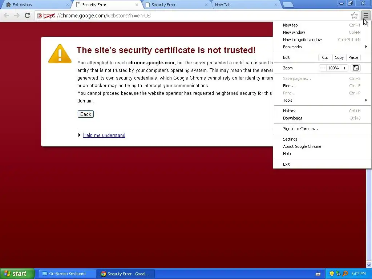The image size is (372, 279).
Task: Choose New window from the menu
Action: [322, 32]
